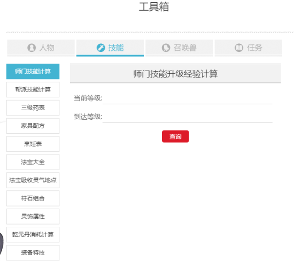
Task: Click the 召唤兽 creature icon
Action: tap(166, 48)
